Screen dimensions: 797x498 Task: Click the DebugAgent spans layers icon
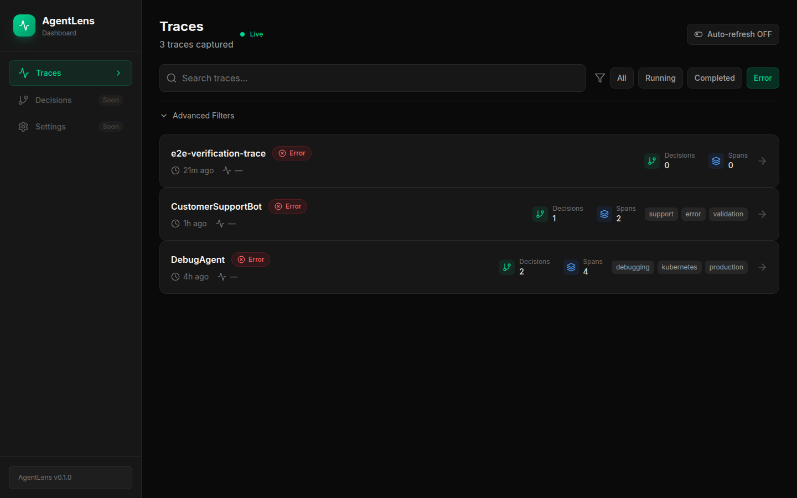coord(571,267)
